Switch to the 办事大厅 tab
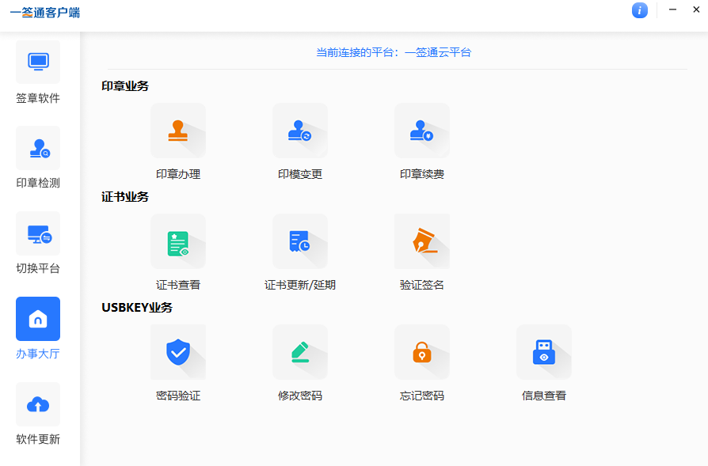The image size is (708, 466). pos(37,318)
